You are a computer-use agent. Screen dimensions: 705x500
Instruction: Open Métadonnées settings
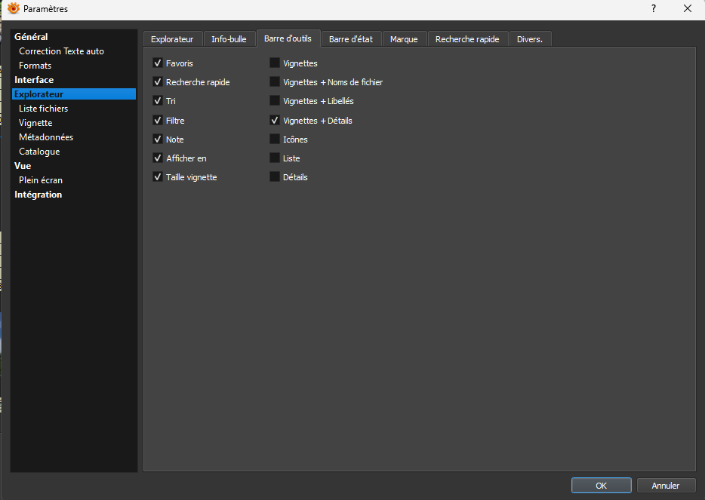coord(46,137)
